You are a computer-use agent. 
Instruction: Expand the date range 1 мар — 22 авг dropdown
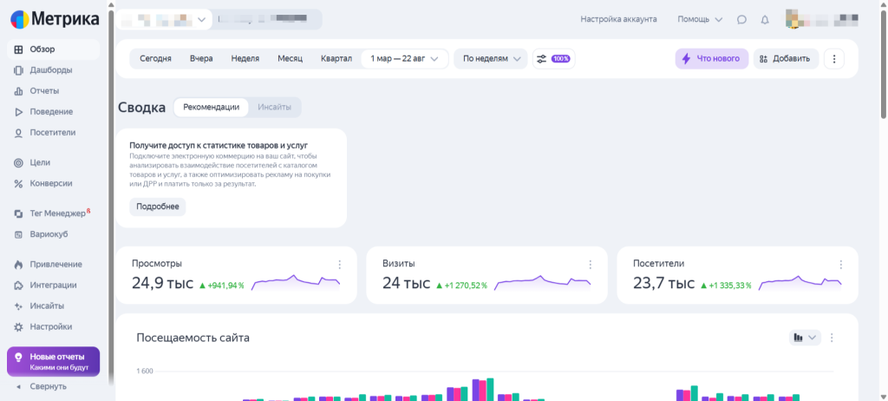pos(405,59)
